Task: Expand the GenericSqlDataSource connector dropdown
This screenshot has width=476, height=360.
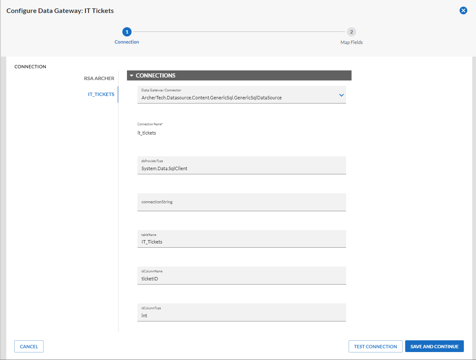Action: [341, 95]
